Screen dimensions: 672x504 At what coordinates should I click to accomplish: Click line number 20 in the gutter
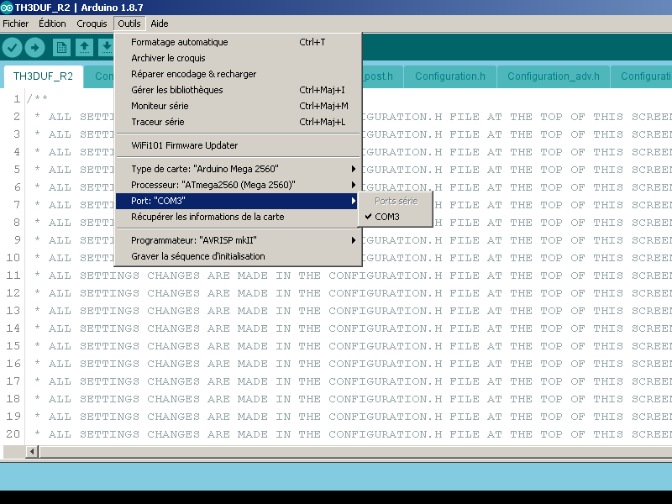coord(13,433)
